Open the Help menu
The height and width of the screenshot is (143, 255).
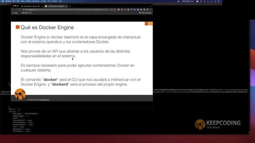(60, 1)
